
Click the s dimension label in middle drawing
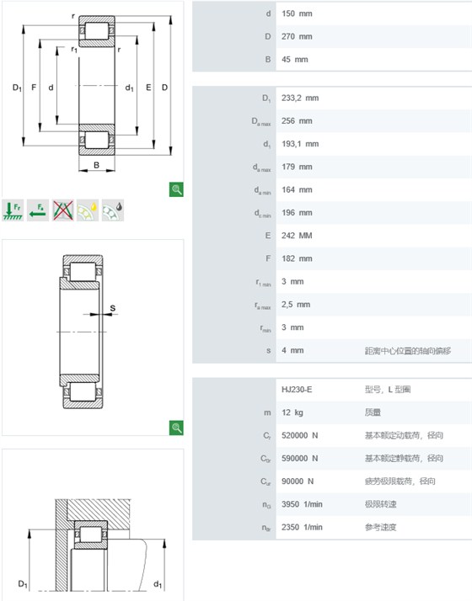tap(112, 308)
